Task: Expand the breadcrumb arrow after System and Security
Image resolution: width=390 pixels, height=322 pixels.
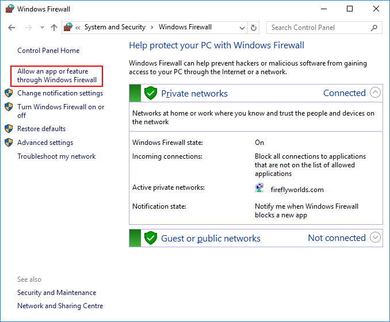Action: pos(152,27)
